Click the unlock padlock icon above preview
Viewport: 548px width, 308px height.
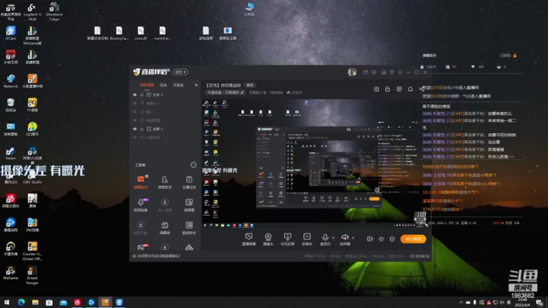(388, 89)
